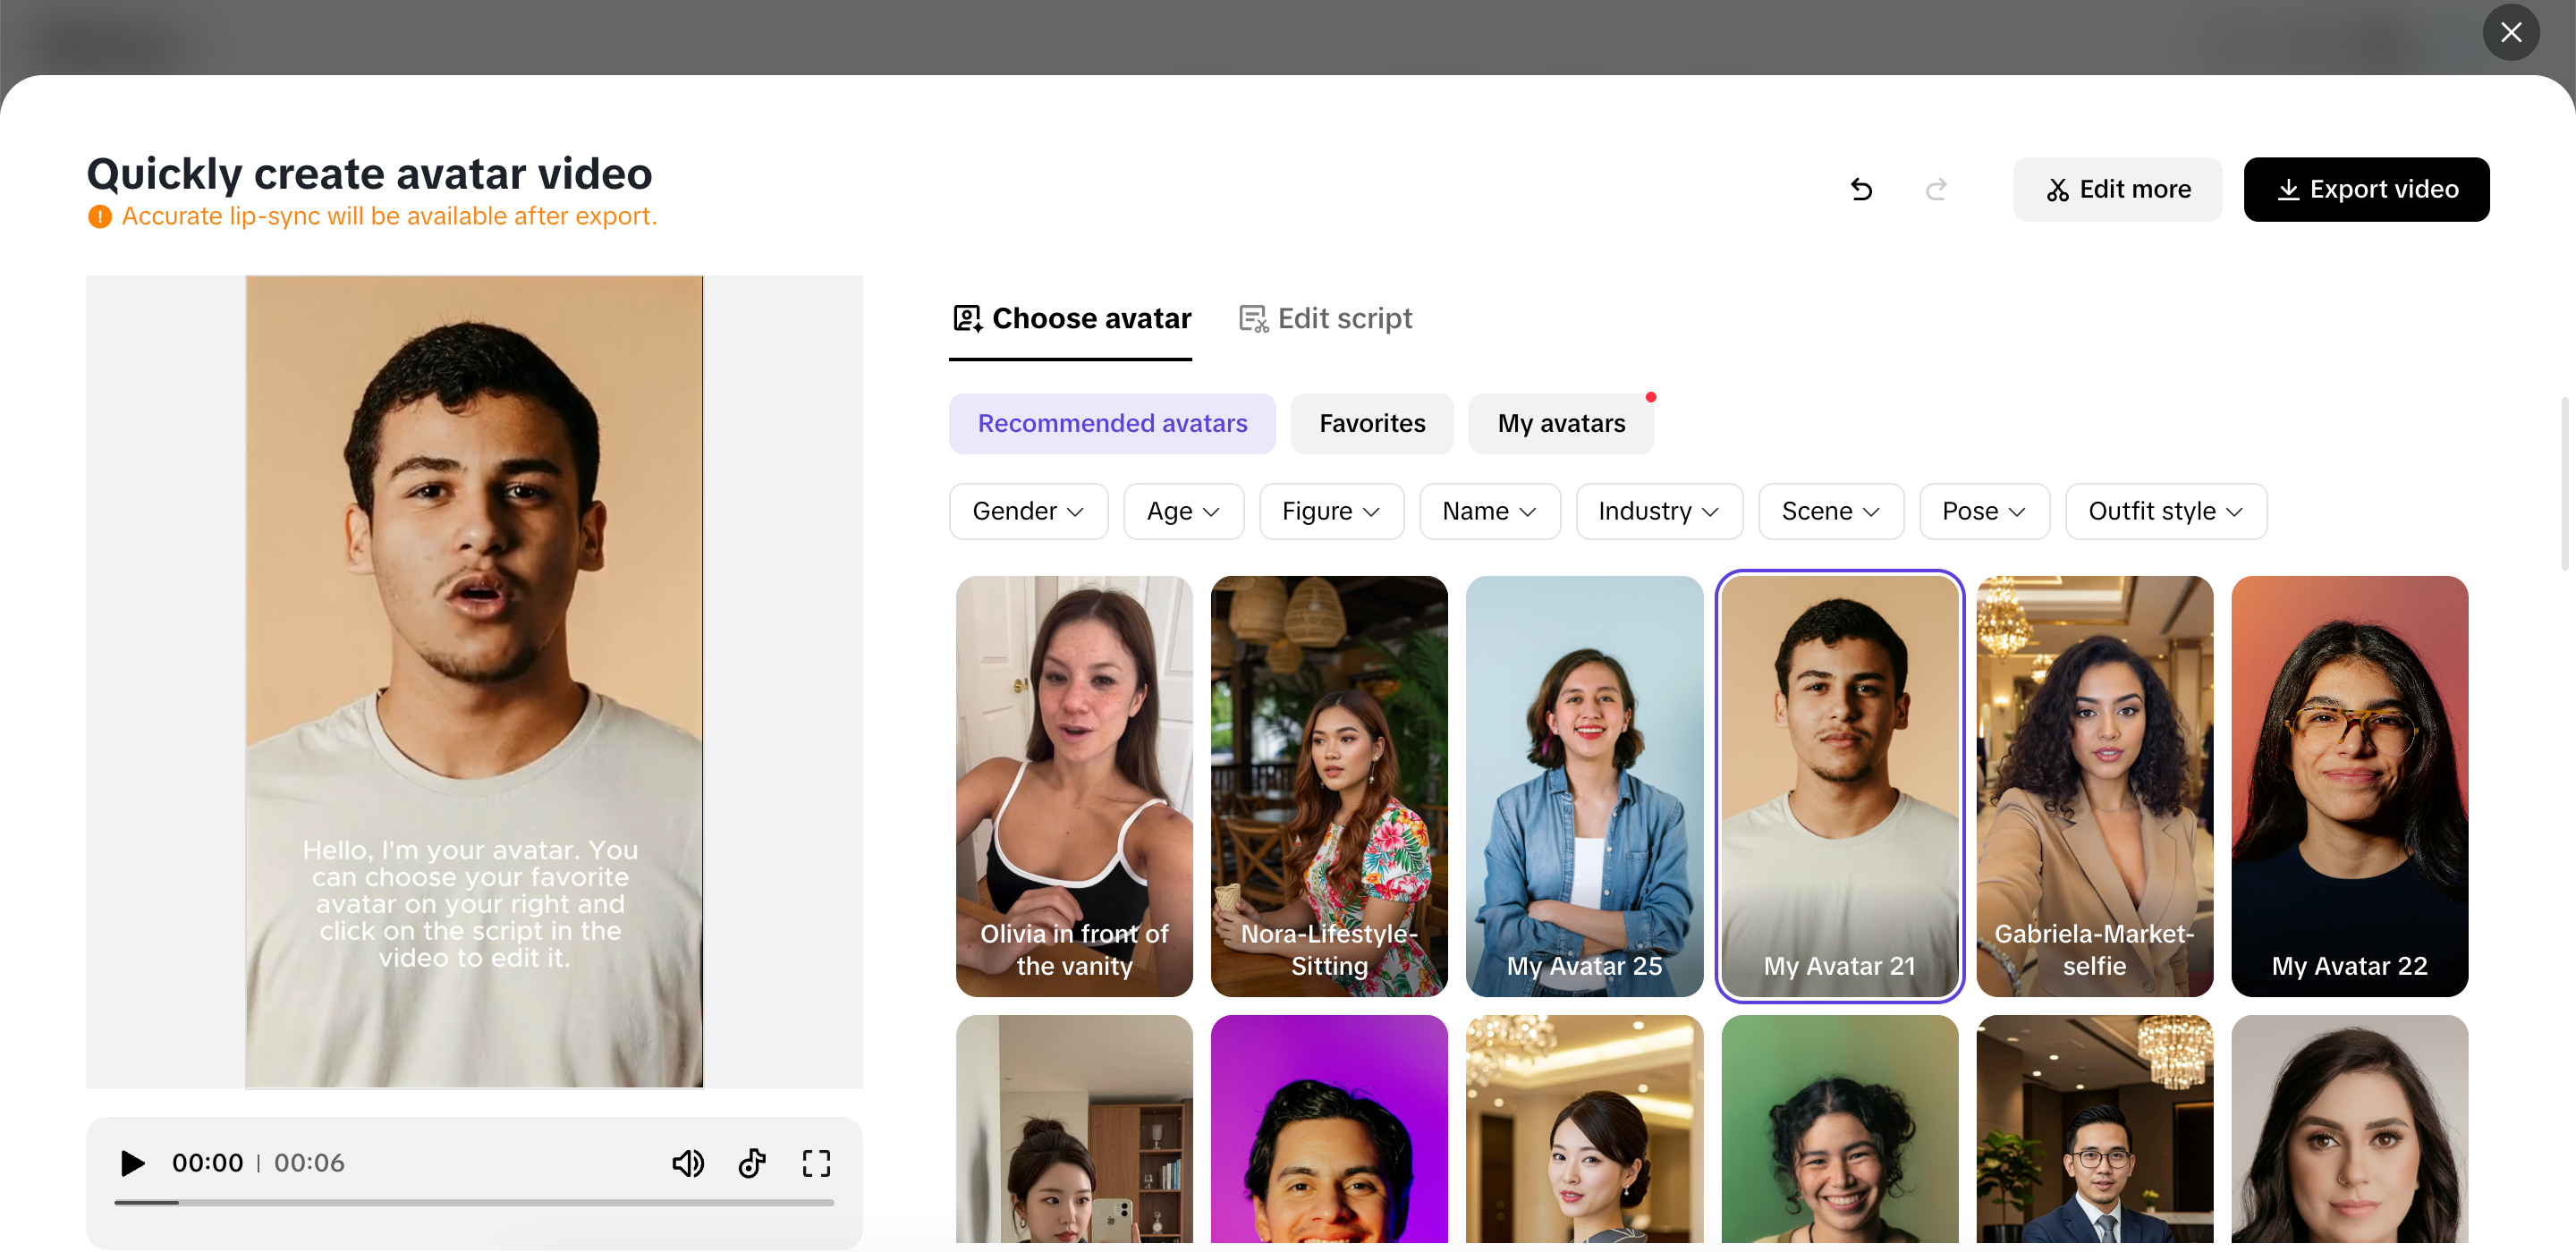
Task: Click the Edit more button
Action: [2117, 189]
